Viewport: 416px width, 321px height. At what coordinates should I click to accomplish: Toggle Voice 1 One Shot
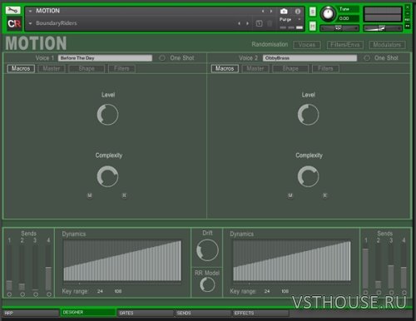(162, 58)
